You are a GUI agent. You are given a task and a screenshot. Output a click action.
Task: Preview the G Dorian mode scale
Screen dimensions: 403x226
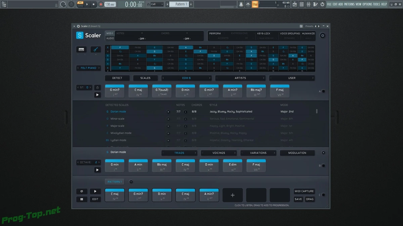point(168,111)
